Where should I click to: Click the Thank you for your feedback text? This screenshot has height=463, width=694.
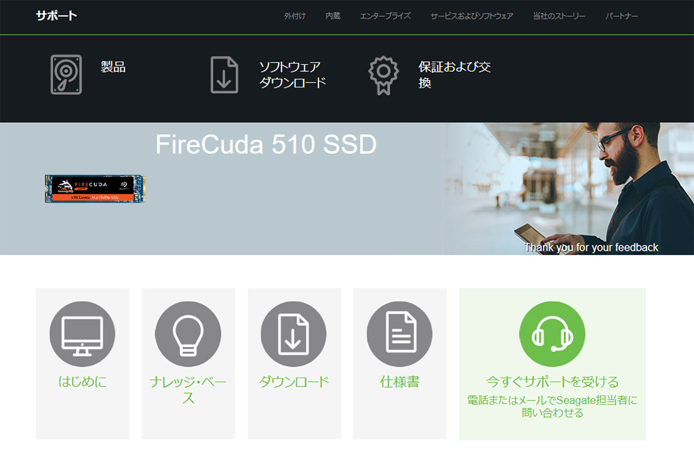(x=591, y=247)
